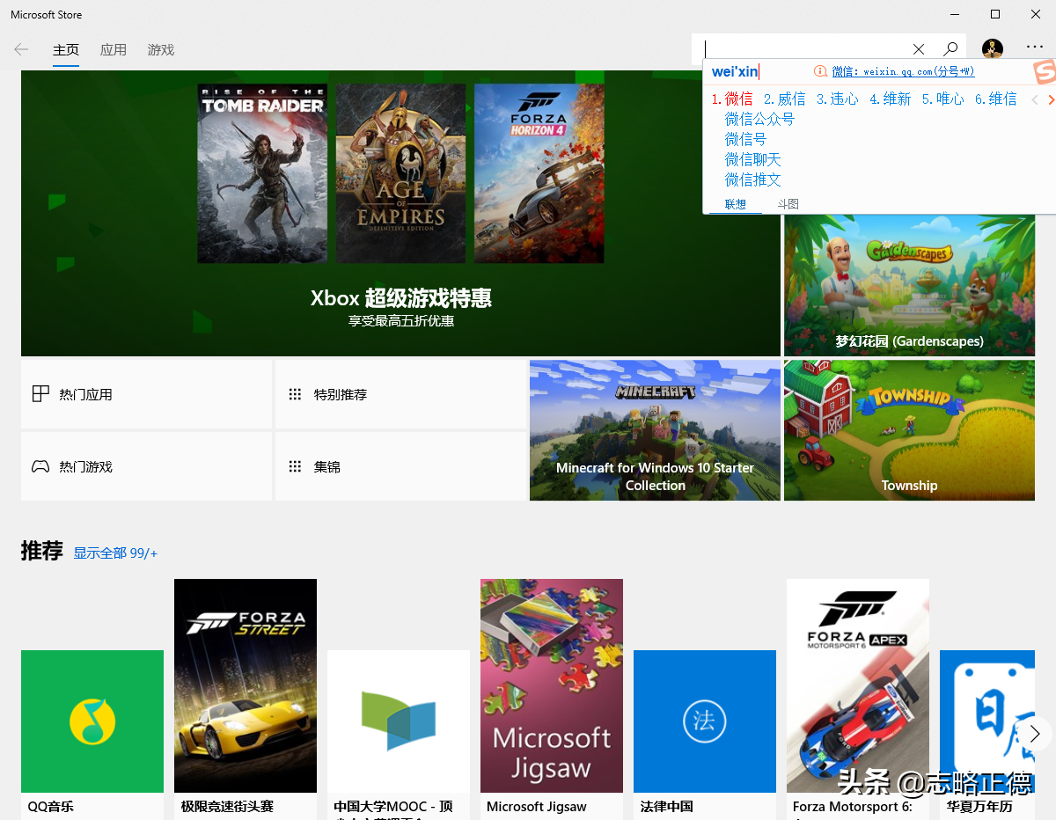Switch to the 斗图 tab in IME panel
The width and height of the screenshot is (1056, 820).
(788, 203)
